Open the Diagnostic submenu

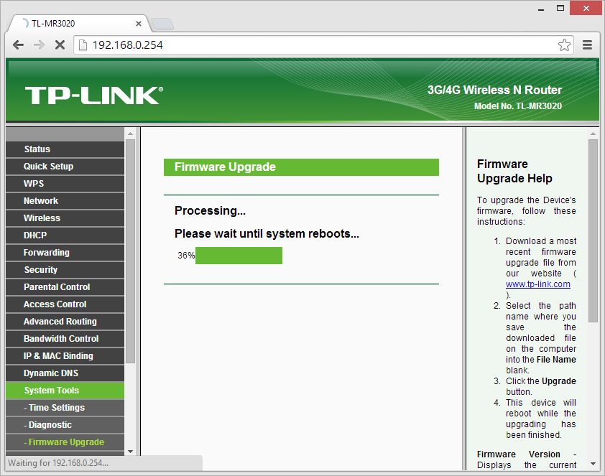tap(65, 425)
